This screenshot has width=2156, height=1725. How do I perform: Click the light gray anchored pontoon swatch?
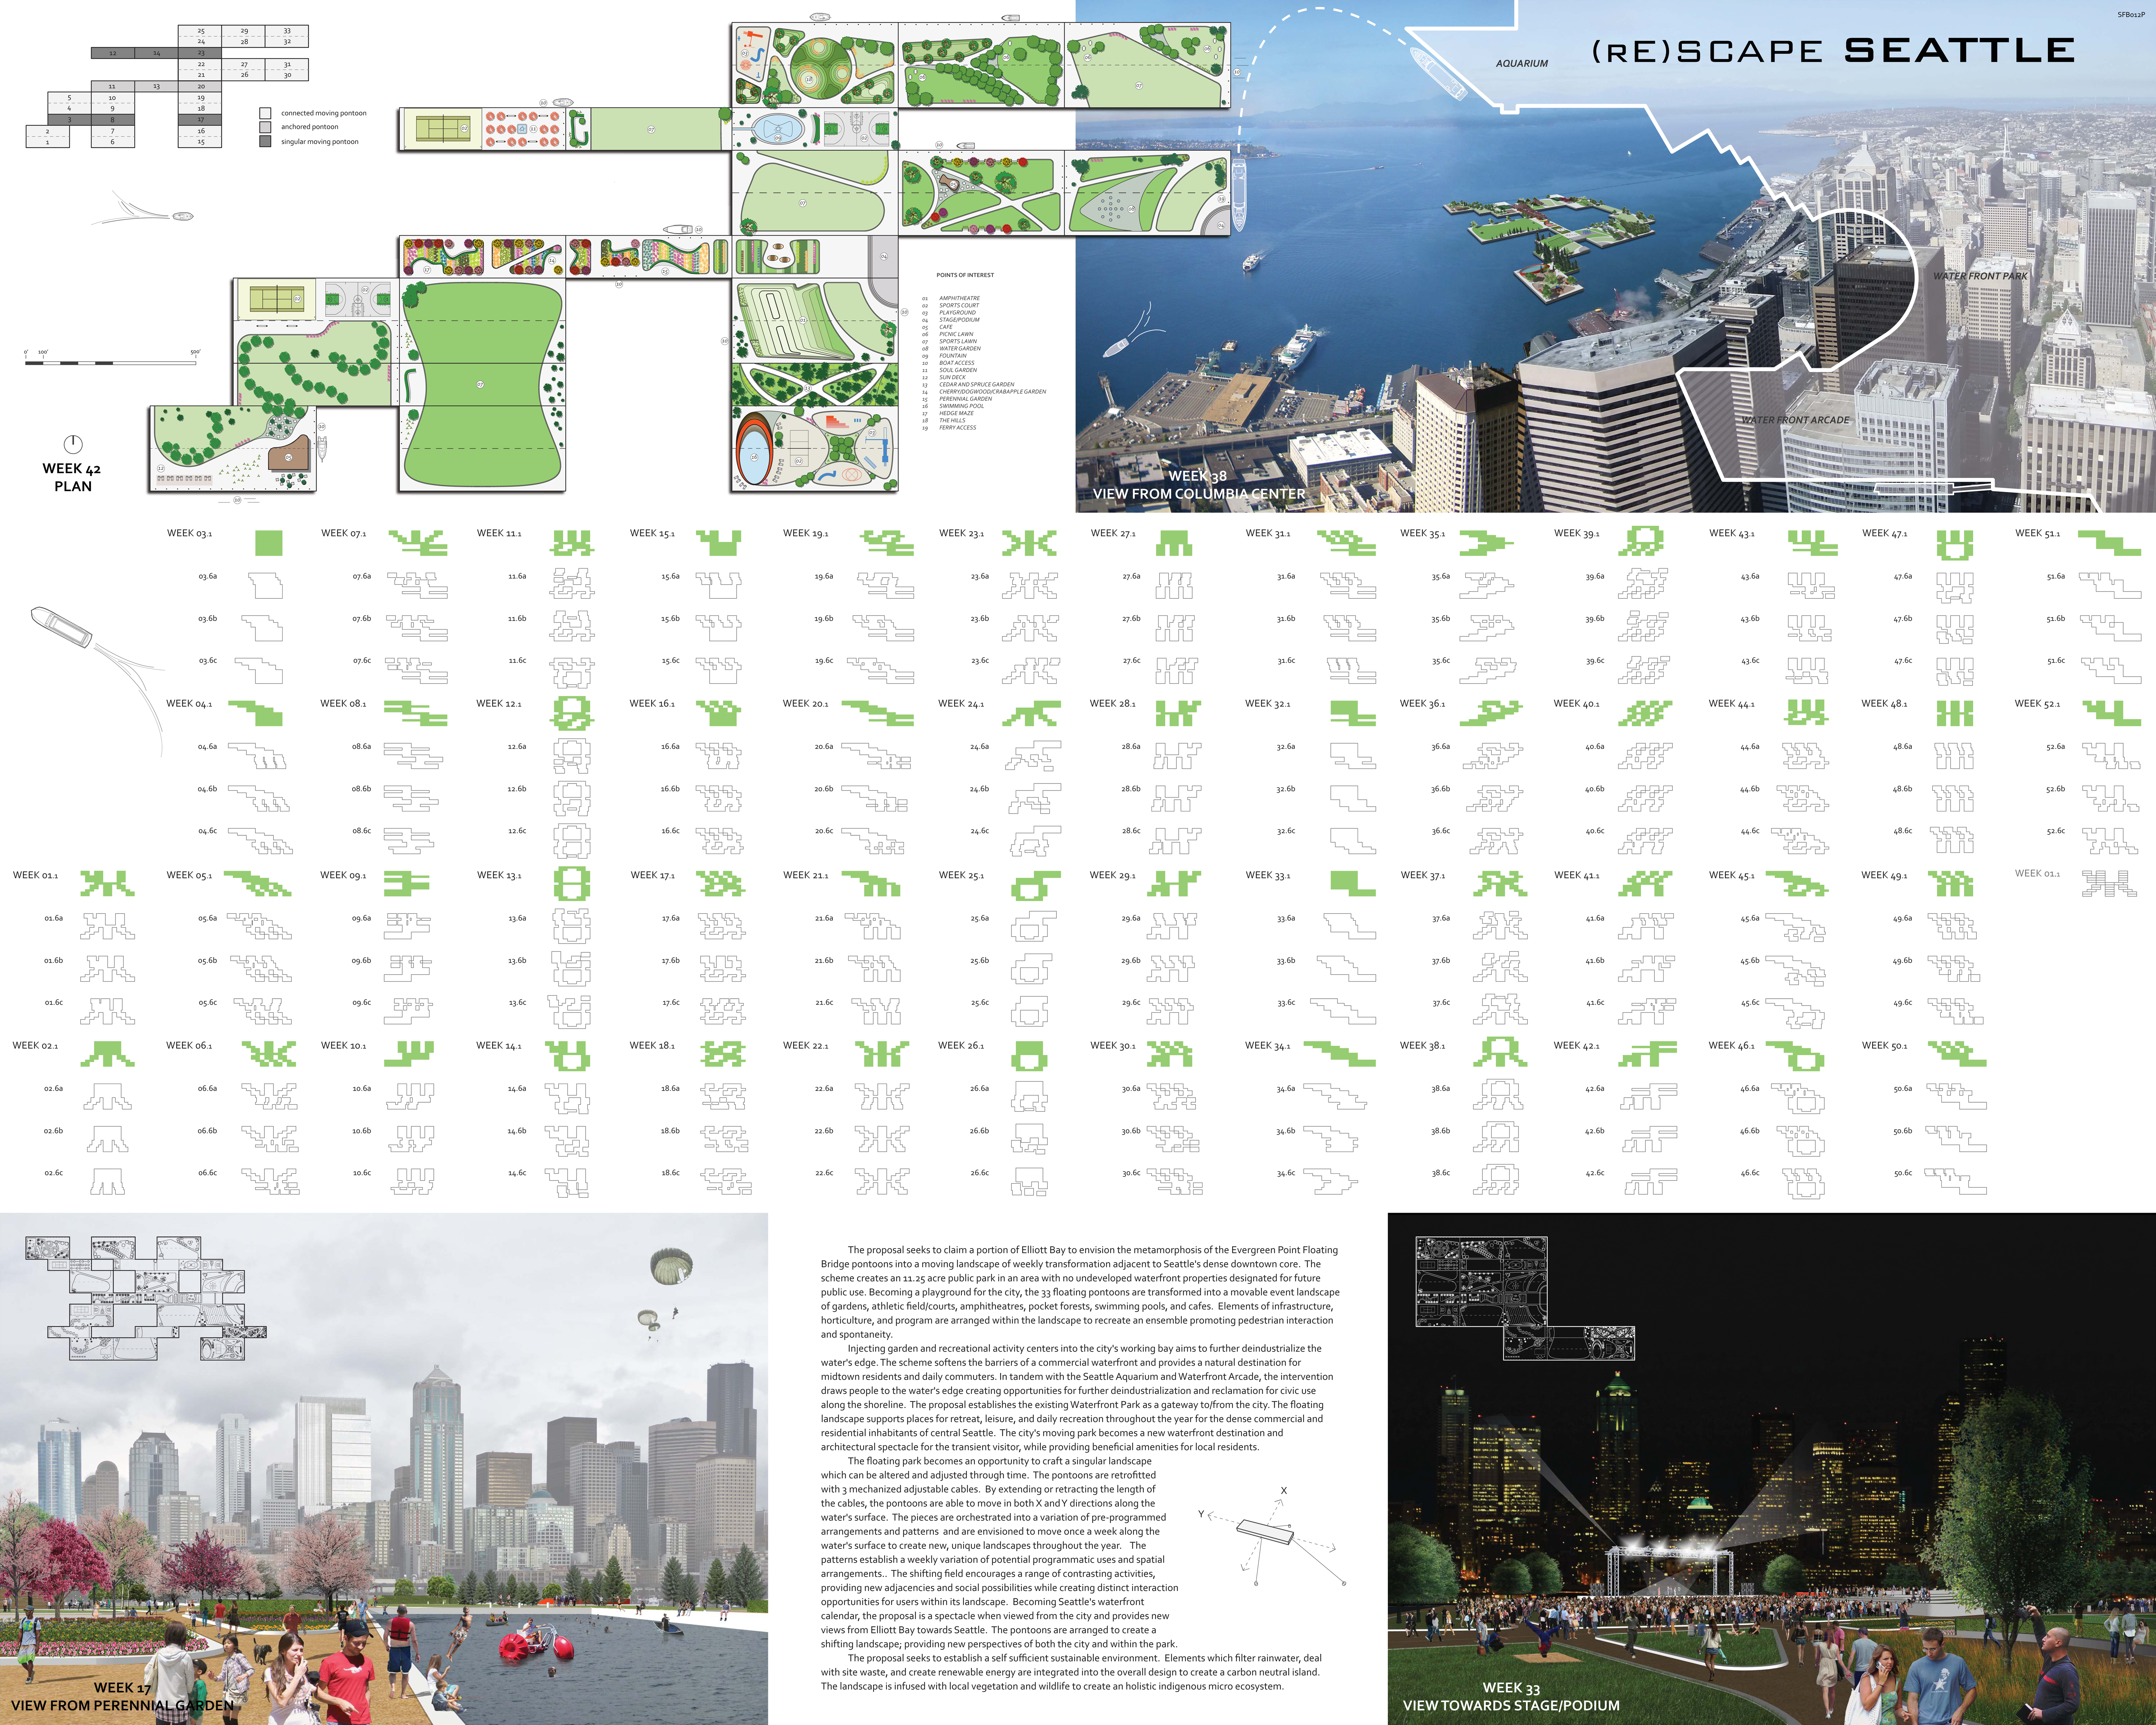coord(265,127)
